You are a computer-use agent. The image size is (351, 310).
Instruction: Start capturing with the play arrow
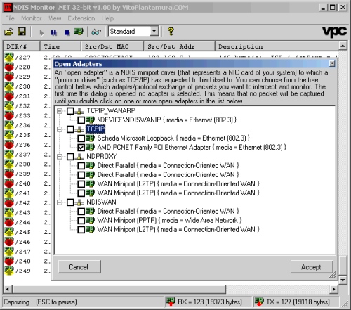click(x=41, y=32)
